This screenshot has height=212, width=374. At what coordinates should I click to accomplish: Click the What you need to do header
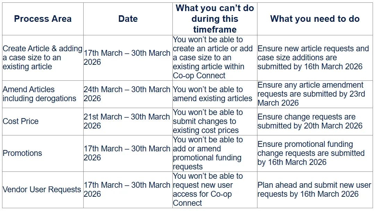click(x=315, y=19)
